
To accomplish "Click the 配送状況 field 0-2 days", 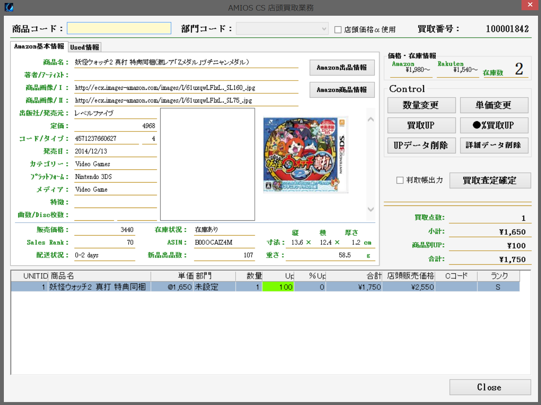I will click(104, 255).
